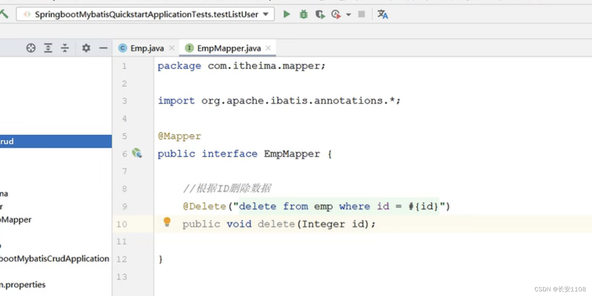Image resolution: width=592 pixels, height=296 pixels.
Task: Click the delete method name on line 10
Action: (x=276, y=224)
